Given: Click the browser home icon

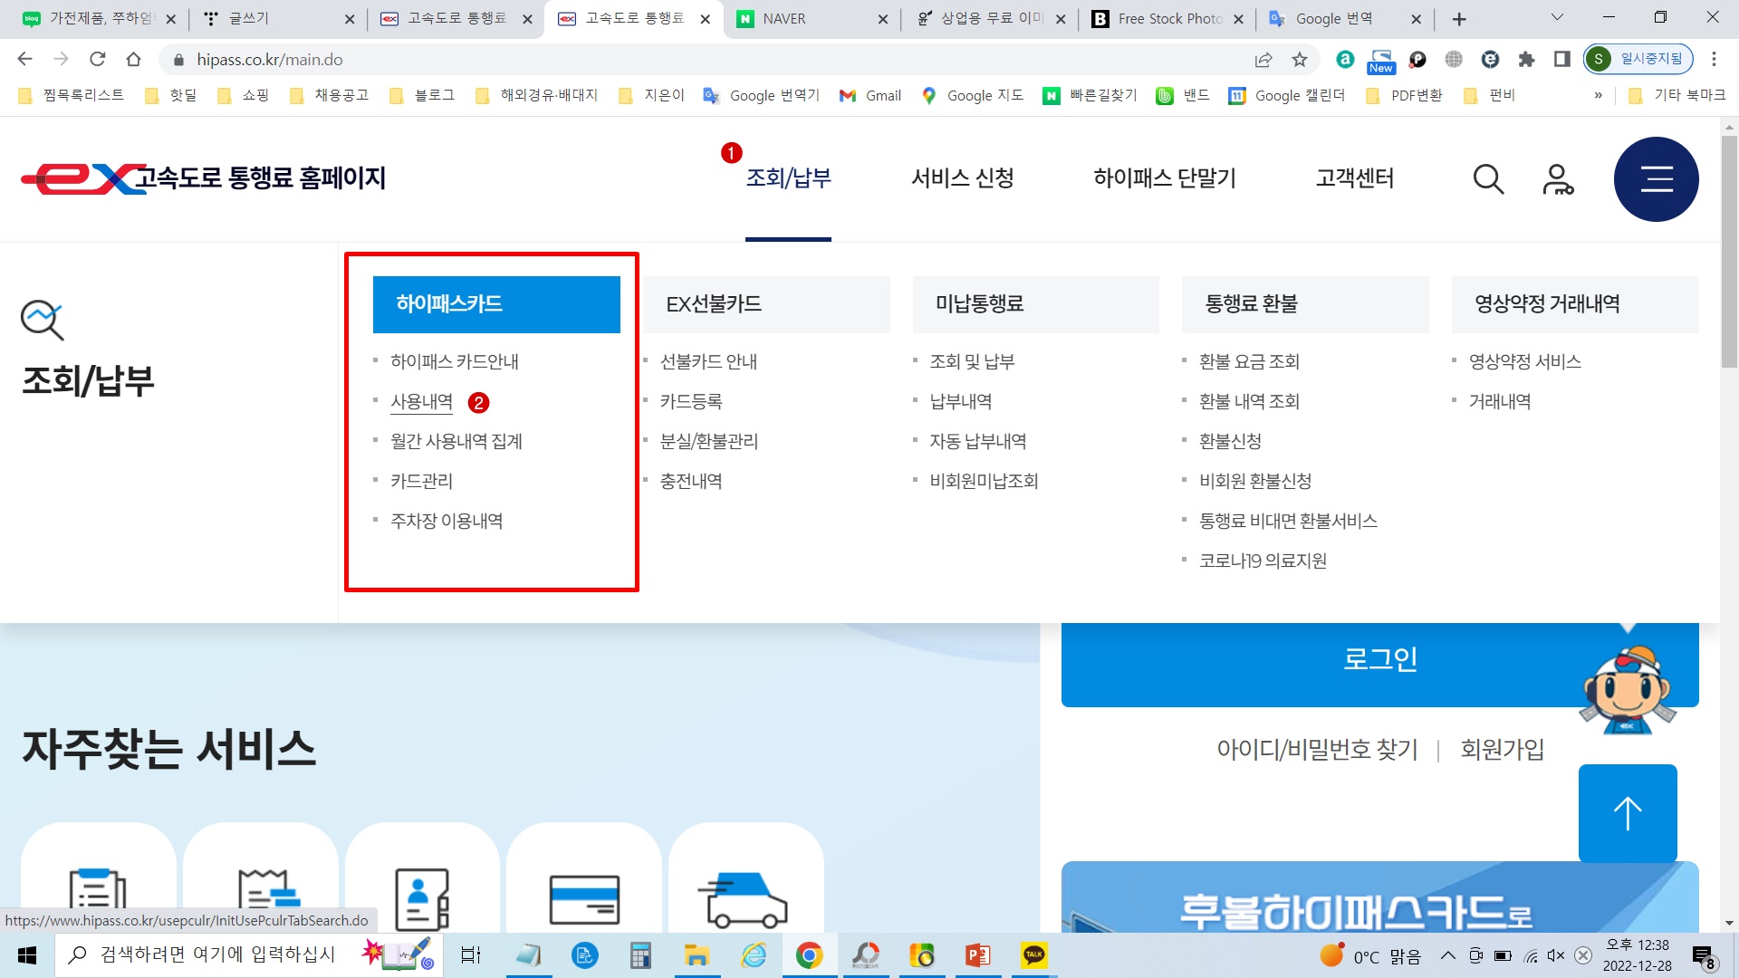Looking at the screenshot, I should [x=133, y=60].
